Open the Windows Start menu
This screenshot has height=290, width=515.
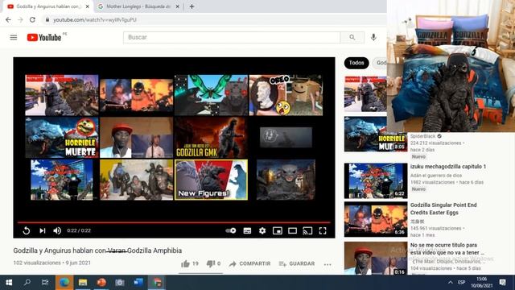pyautogui.click(x=9, y=283)
